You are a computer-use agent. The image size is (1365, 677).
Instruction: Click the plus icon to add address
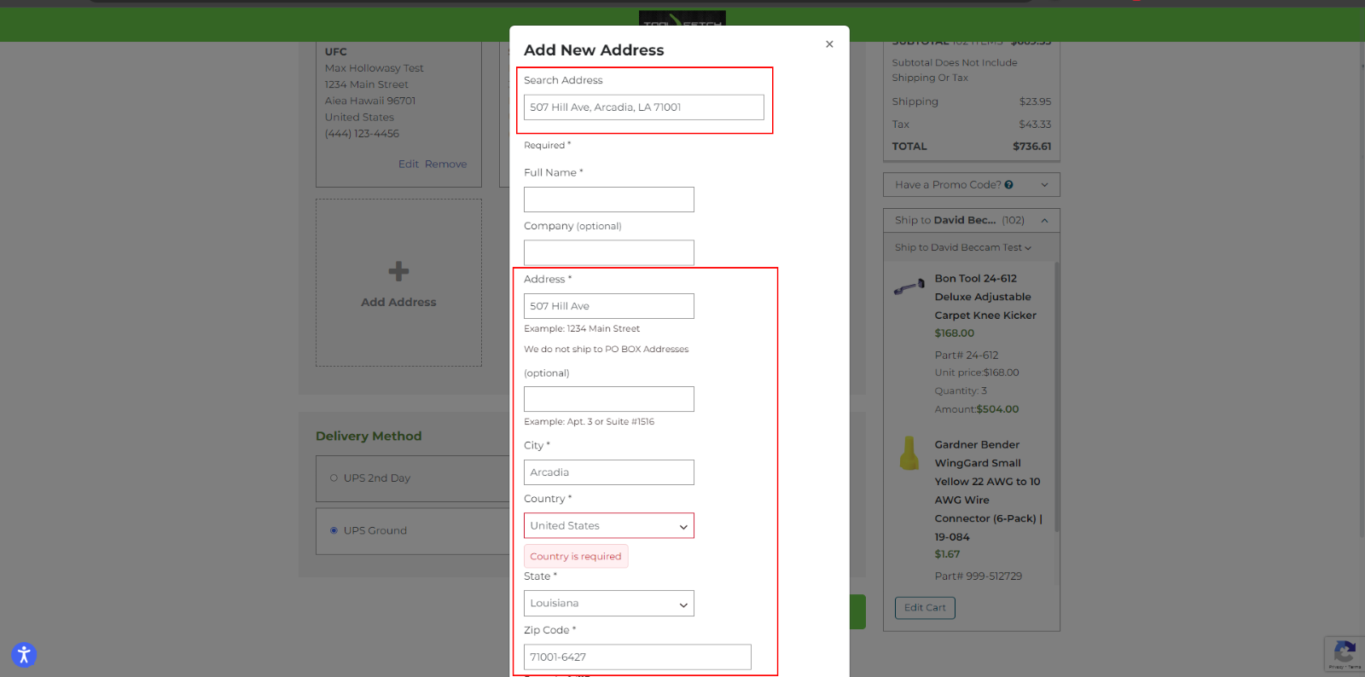[398, 272]
